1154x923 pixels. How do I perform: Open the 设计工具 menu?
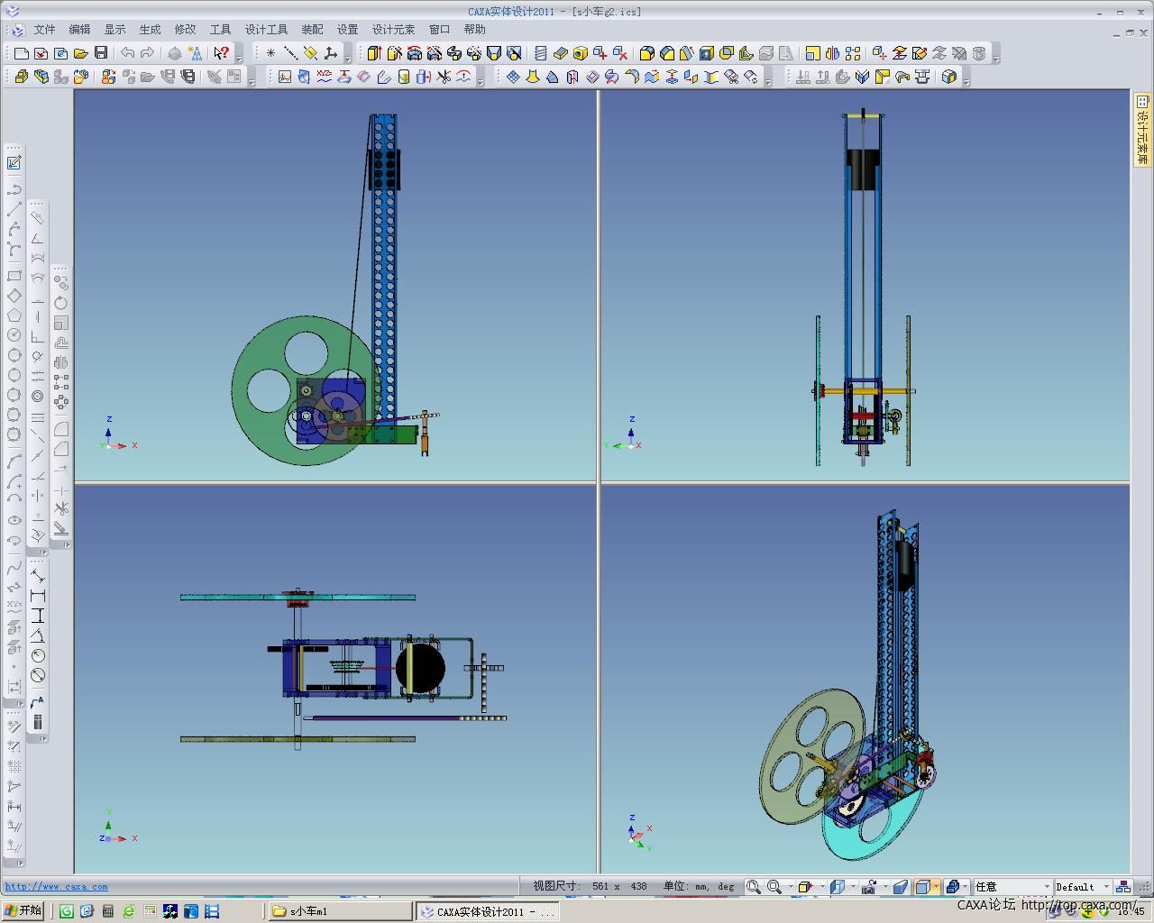click(x=266, y=30)
